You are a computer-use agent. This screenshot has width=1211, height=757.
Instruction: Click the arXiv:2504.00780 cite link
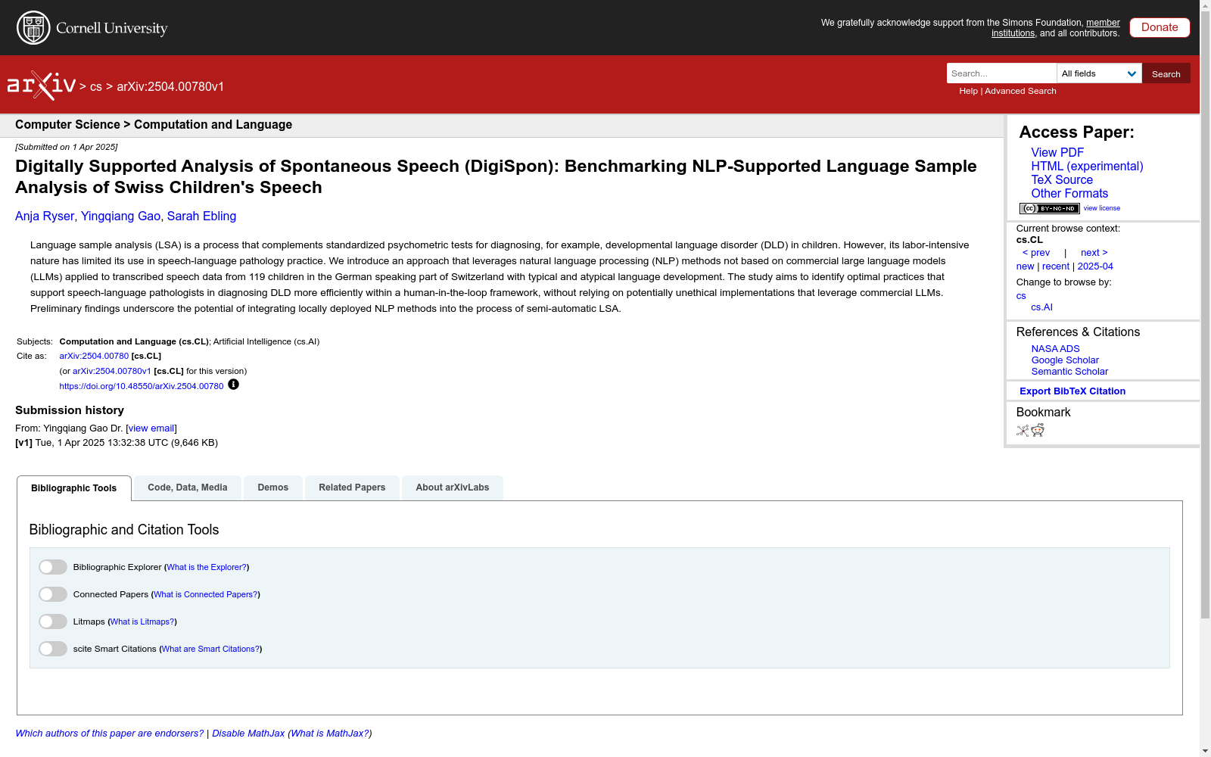(x=94, y=356)
